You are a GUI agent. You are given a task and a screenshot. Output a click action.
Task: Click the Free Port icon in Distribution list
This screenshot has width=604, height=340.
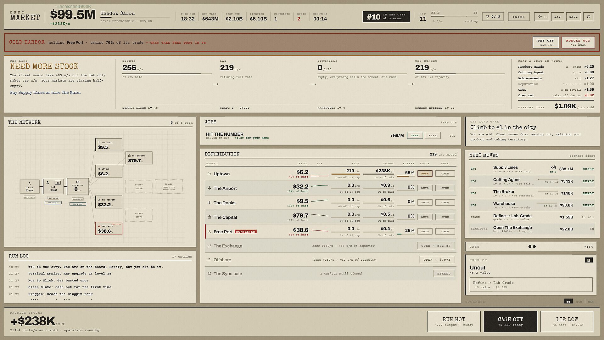tap(209, 232)
